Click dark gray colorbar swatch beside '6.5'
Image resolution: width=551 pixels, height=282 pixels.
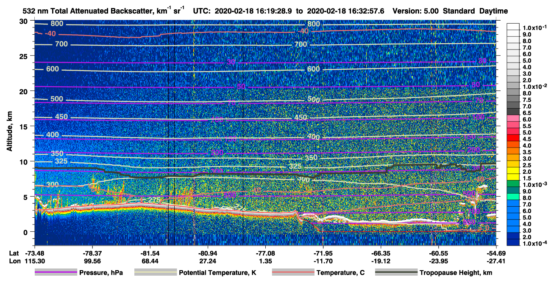[514, 111]
